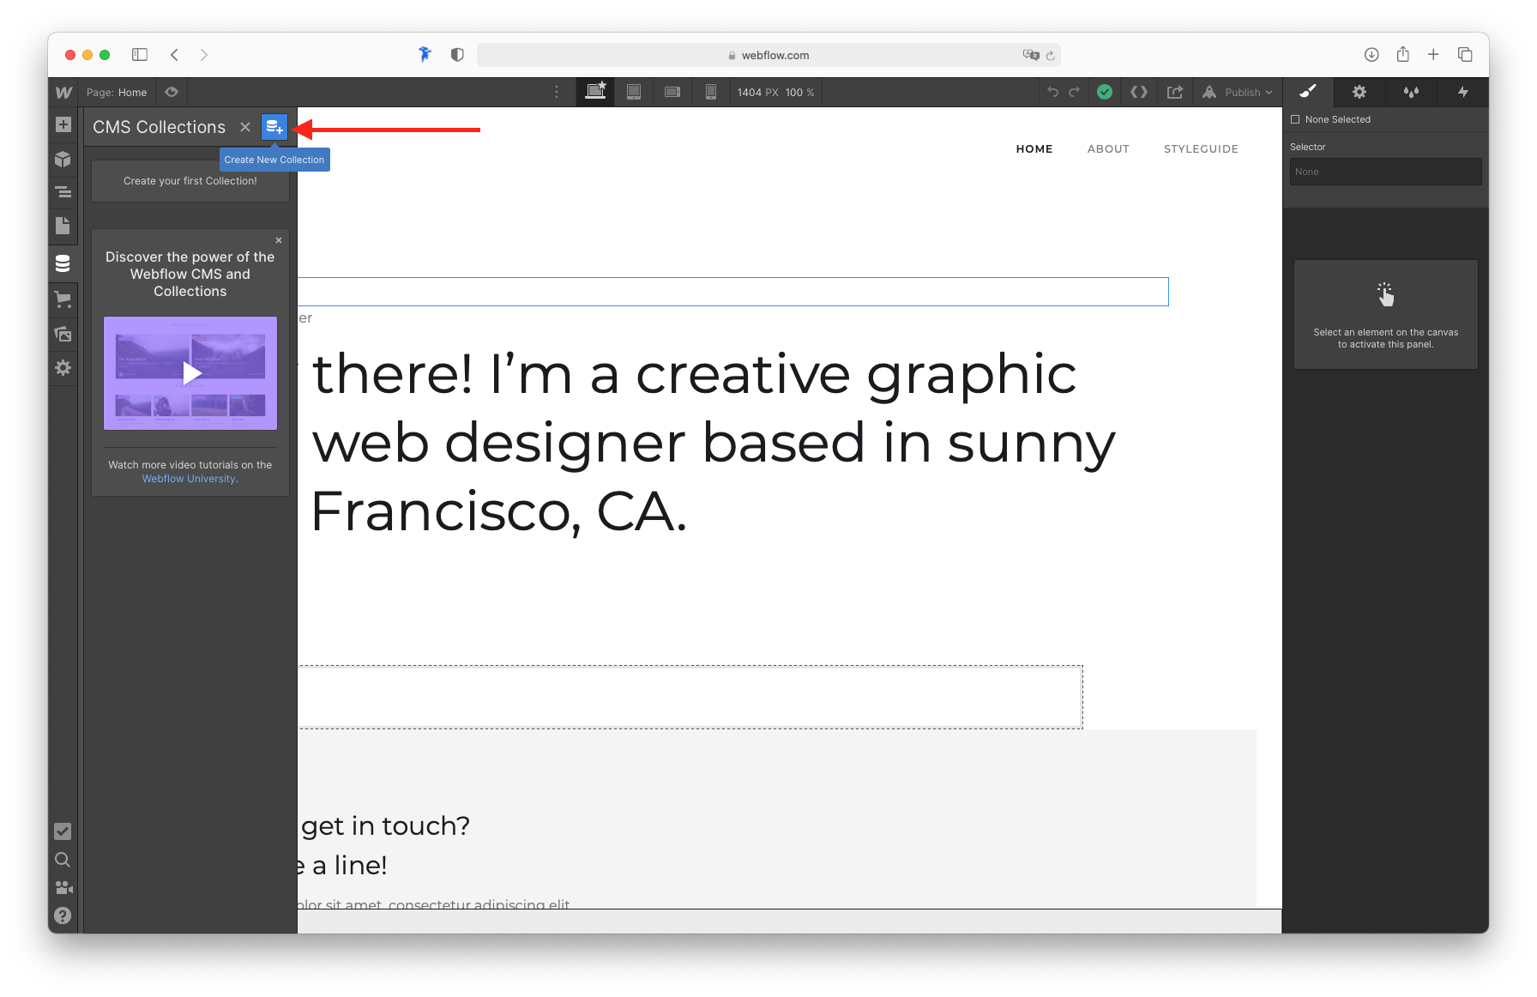Open the Add Elements panel

tap(63, 124)
